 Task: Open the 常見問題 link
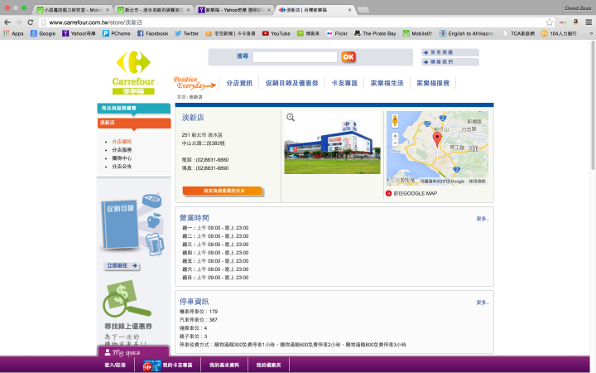click(450, 52)
